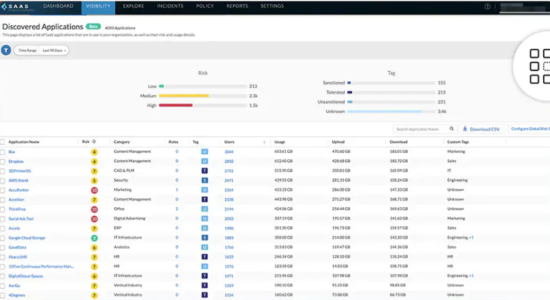Check the 4Degrees row checkbox

pyautogui.click(x=3, y=295)
